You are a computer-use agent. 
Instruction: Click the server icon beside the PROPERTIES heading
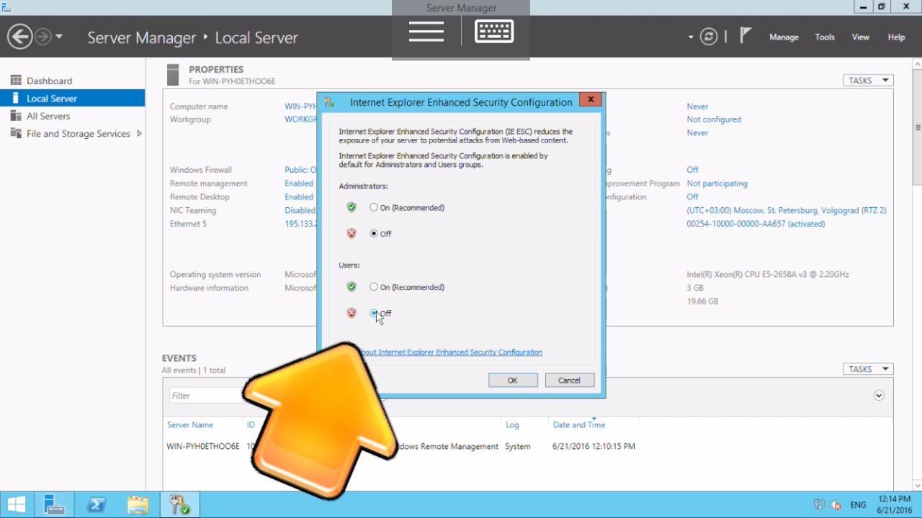click(172, 75)
